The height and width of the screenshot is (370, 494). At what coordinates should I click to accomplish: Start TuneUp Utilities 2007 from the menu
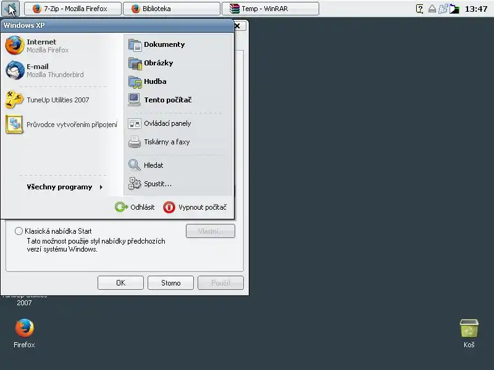coord(62,100)
